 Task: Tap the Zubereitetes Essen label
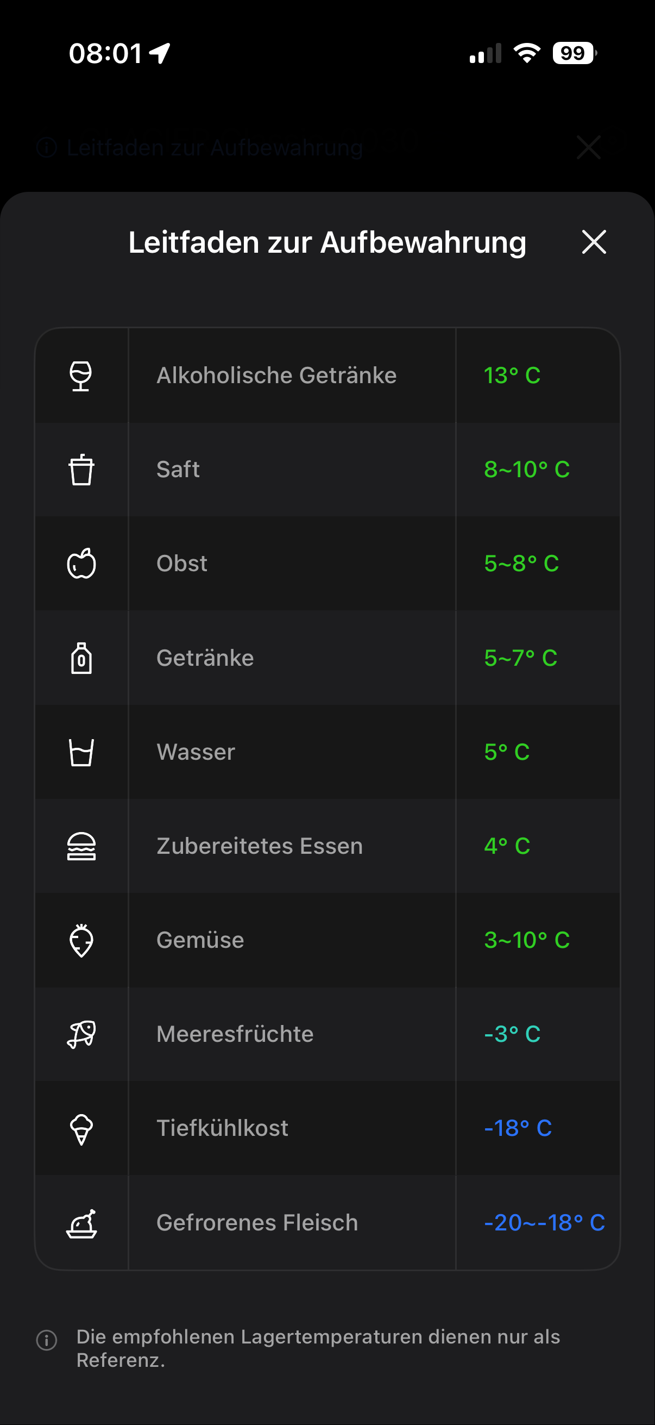pyautogui.click(x=260, y=846)
